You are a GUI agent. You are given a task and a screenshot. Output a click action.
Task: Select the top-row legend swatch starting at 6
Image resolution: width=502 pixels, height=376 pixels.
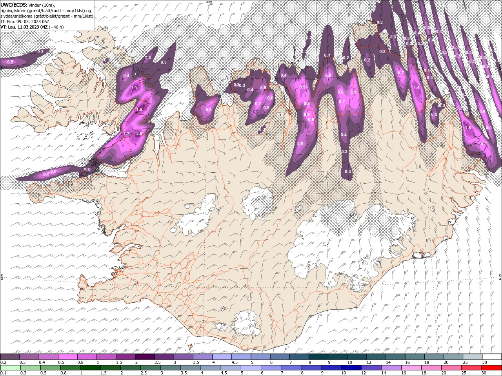tap(280, 357)
